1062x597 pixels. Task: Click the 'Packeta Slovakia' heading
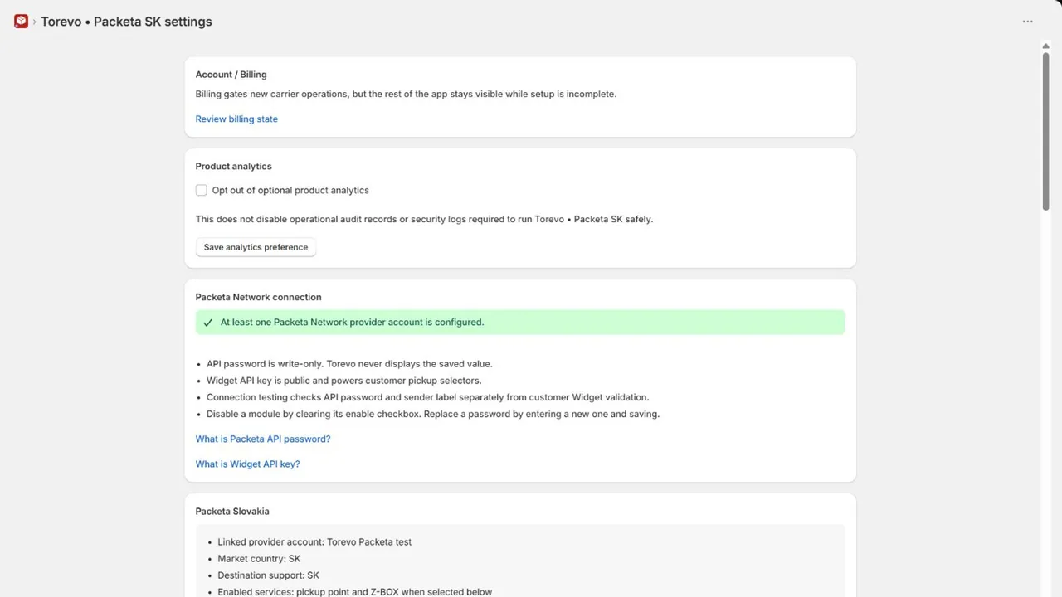pyautogui.click(x=232, y=512)
